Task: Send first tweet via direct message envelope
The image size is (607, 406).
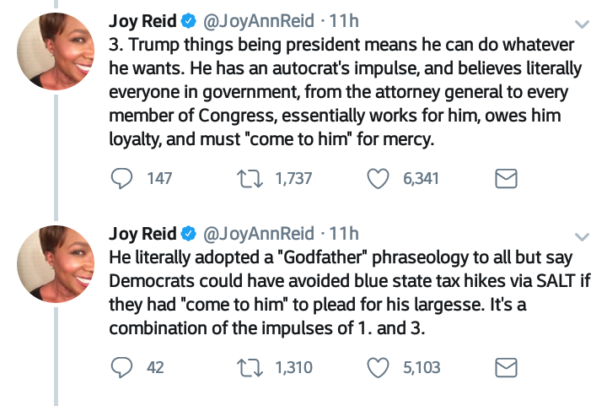Action: 504,178
